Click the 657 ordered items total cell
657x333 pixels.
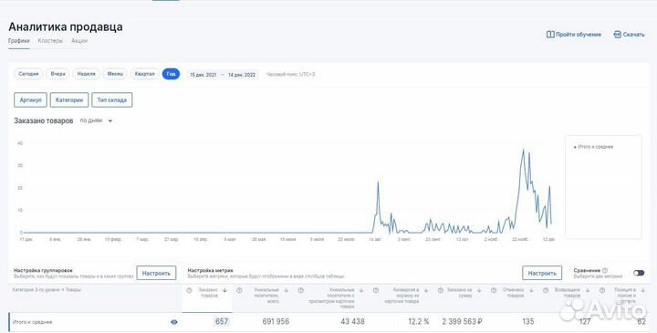coord(222,322)
